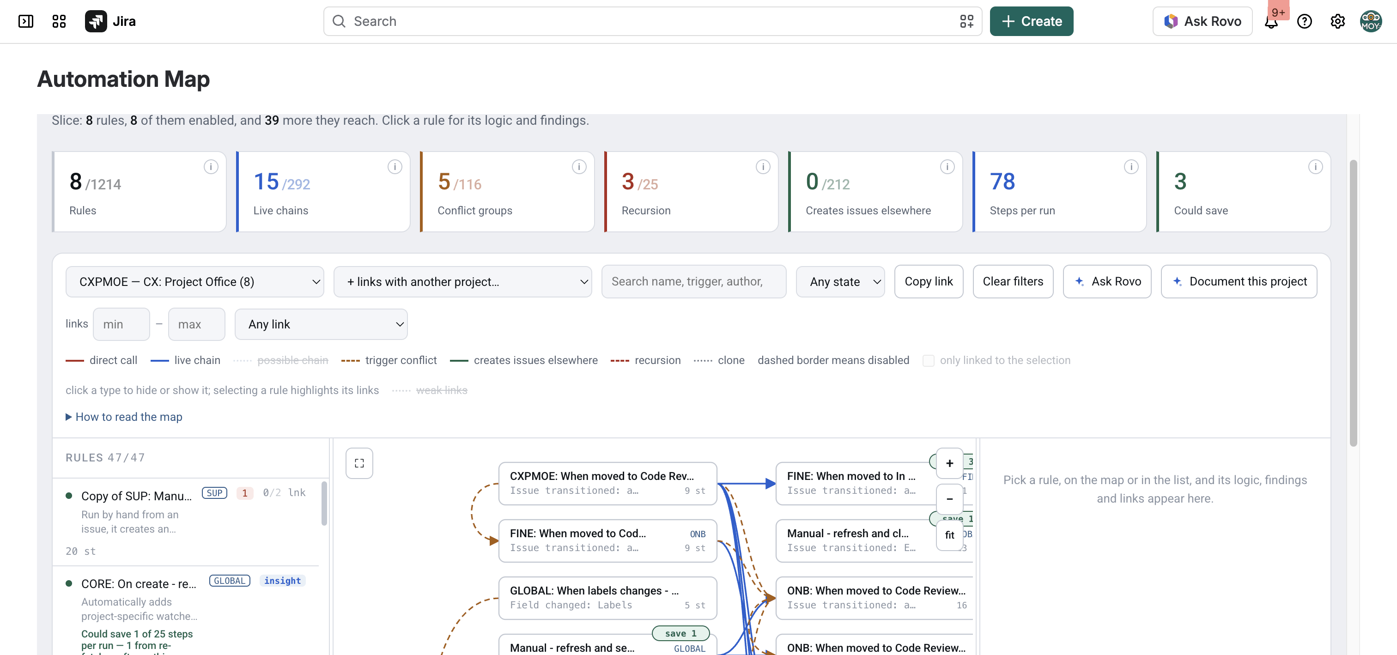Viewport: 1397px width, 655px height.
Task: Open the Any link dropdown
Action: coord(321,324)
